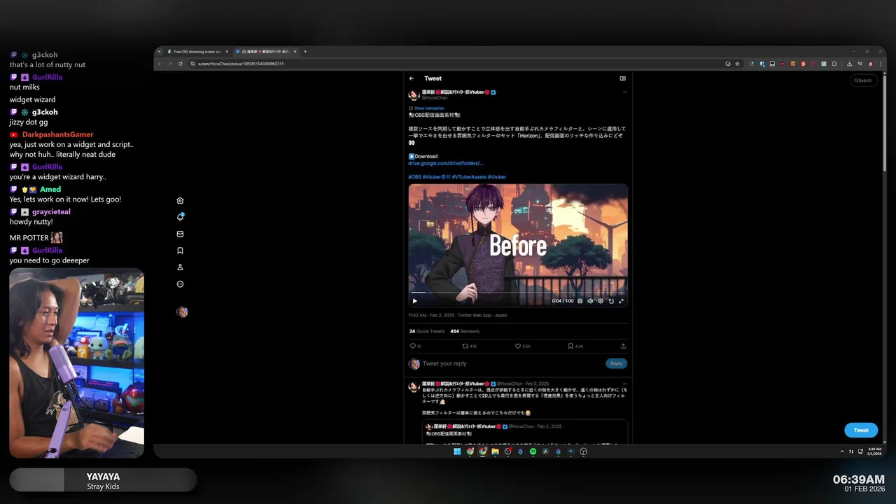896x504 pixels.
Task: Open a new browser tab
Action: click(x=305, y=51)
